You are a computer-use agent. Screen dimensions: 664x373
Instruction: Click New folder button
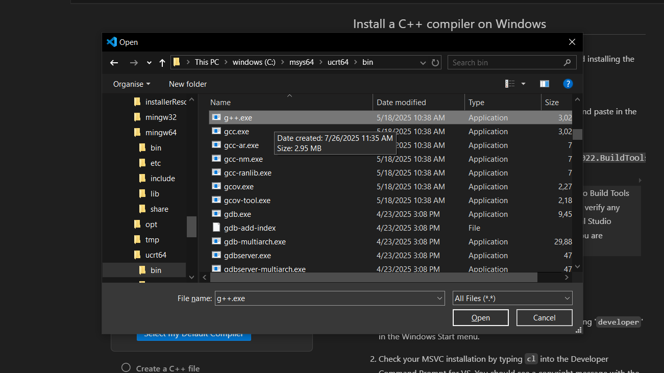coord(188,84)
